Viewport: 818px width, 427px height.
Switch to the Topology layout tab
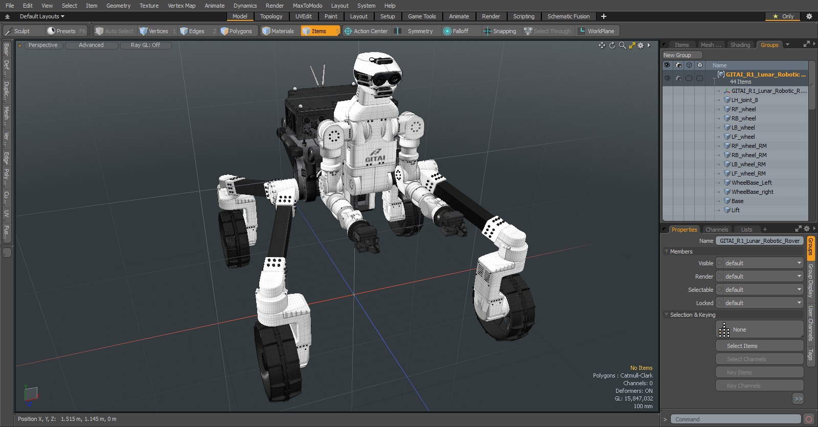click(x=271, y=16)
